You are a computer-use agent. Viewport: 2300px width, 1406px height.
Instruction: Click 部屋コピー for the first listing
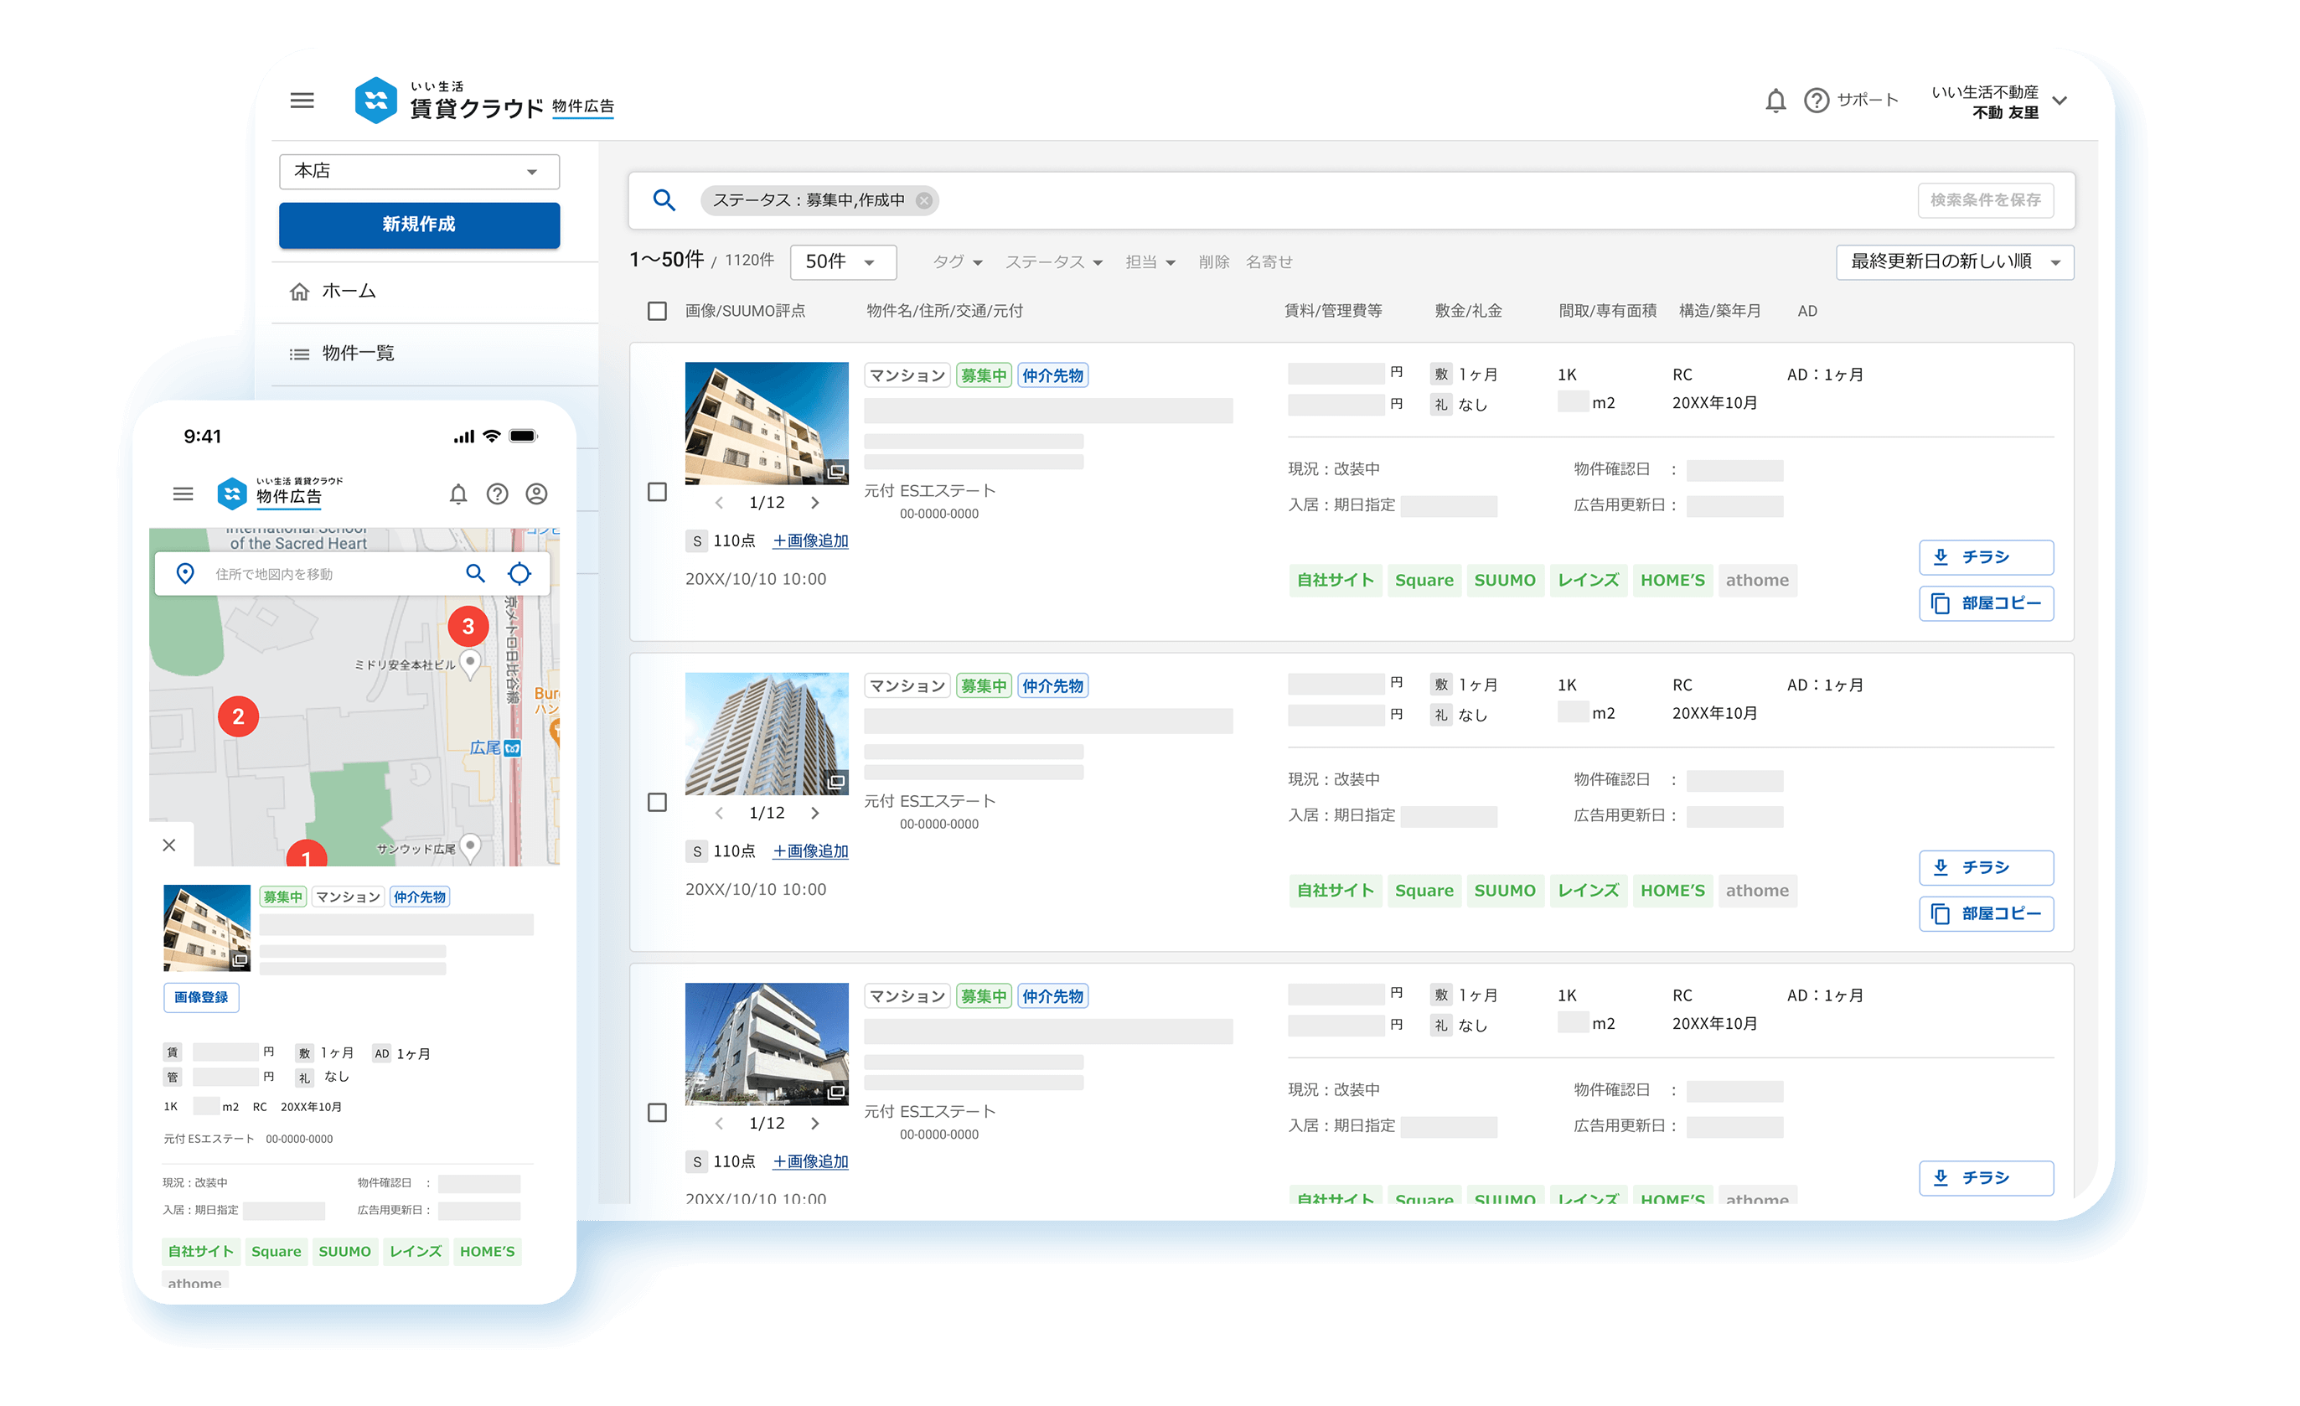[1986, 603]
